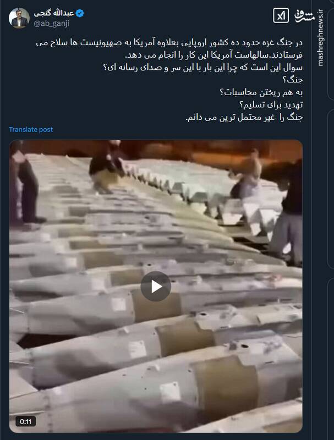Click the blue verified badge
334x440 pixels.
click(x=80, y=13)
